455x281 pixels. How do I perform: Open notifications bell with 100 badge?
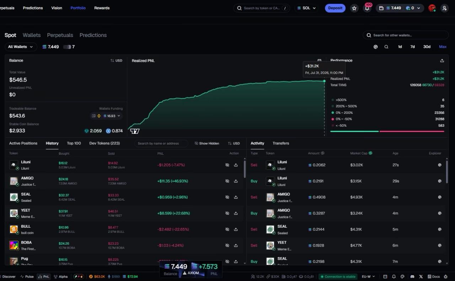pos(367,8)
